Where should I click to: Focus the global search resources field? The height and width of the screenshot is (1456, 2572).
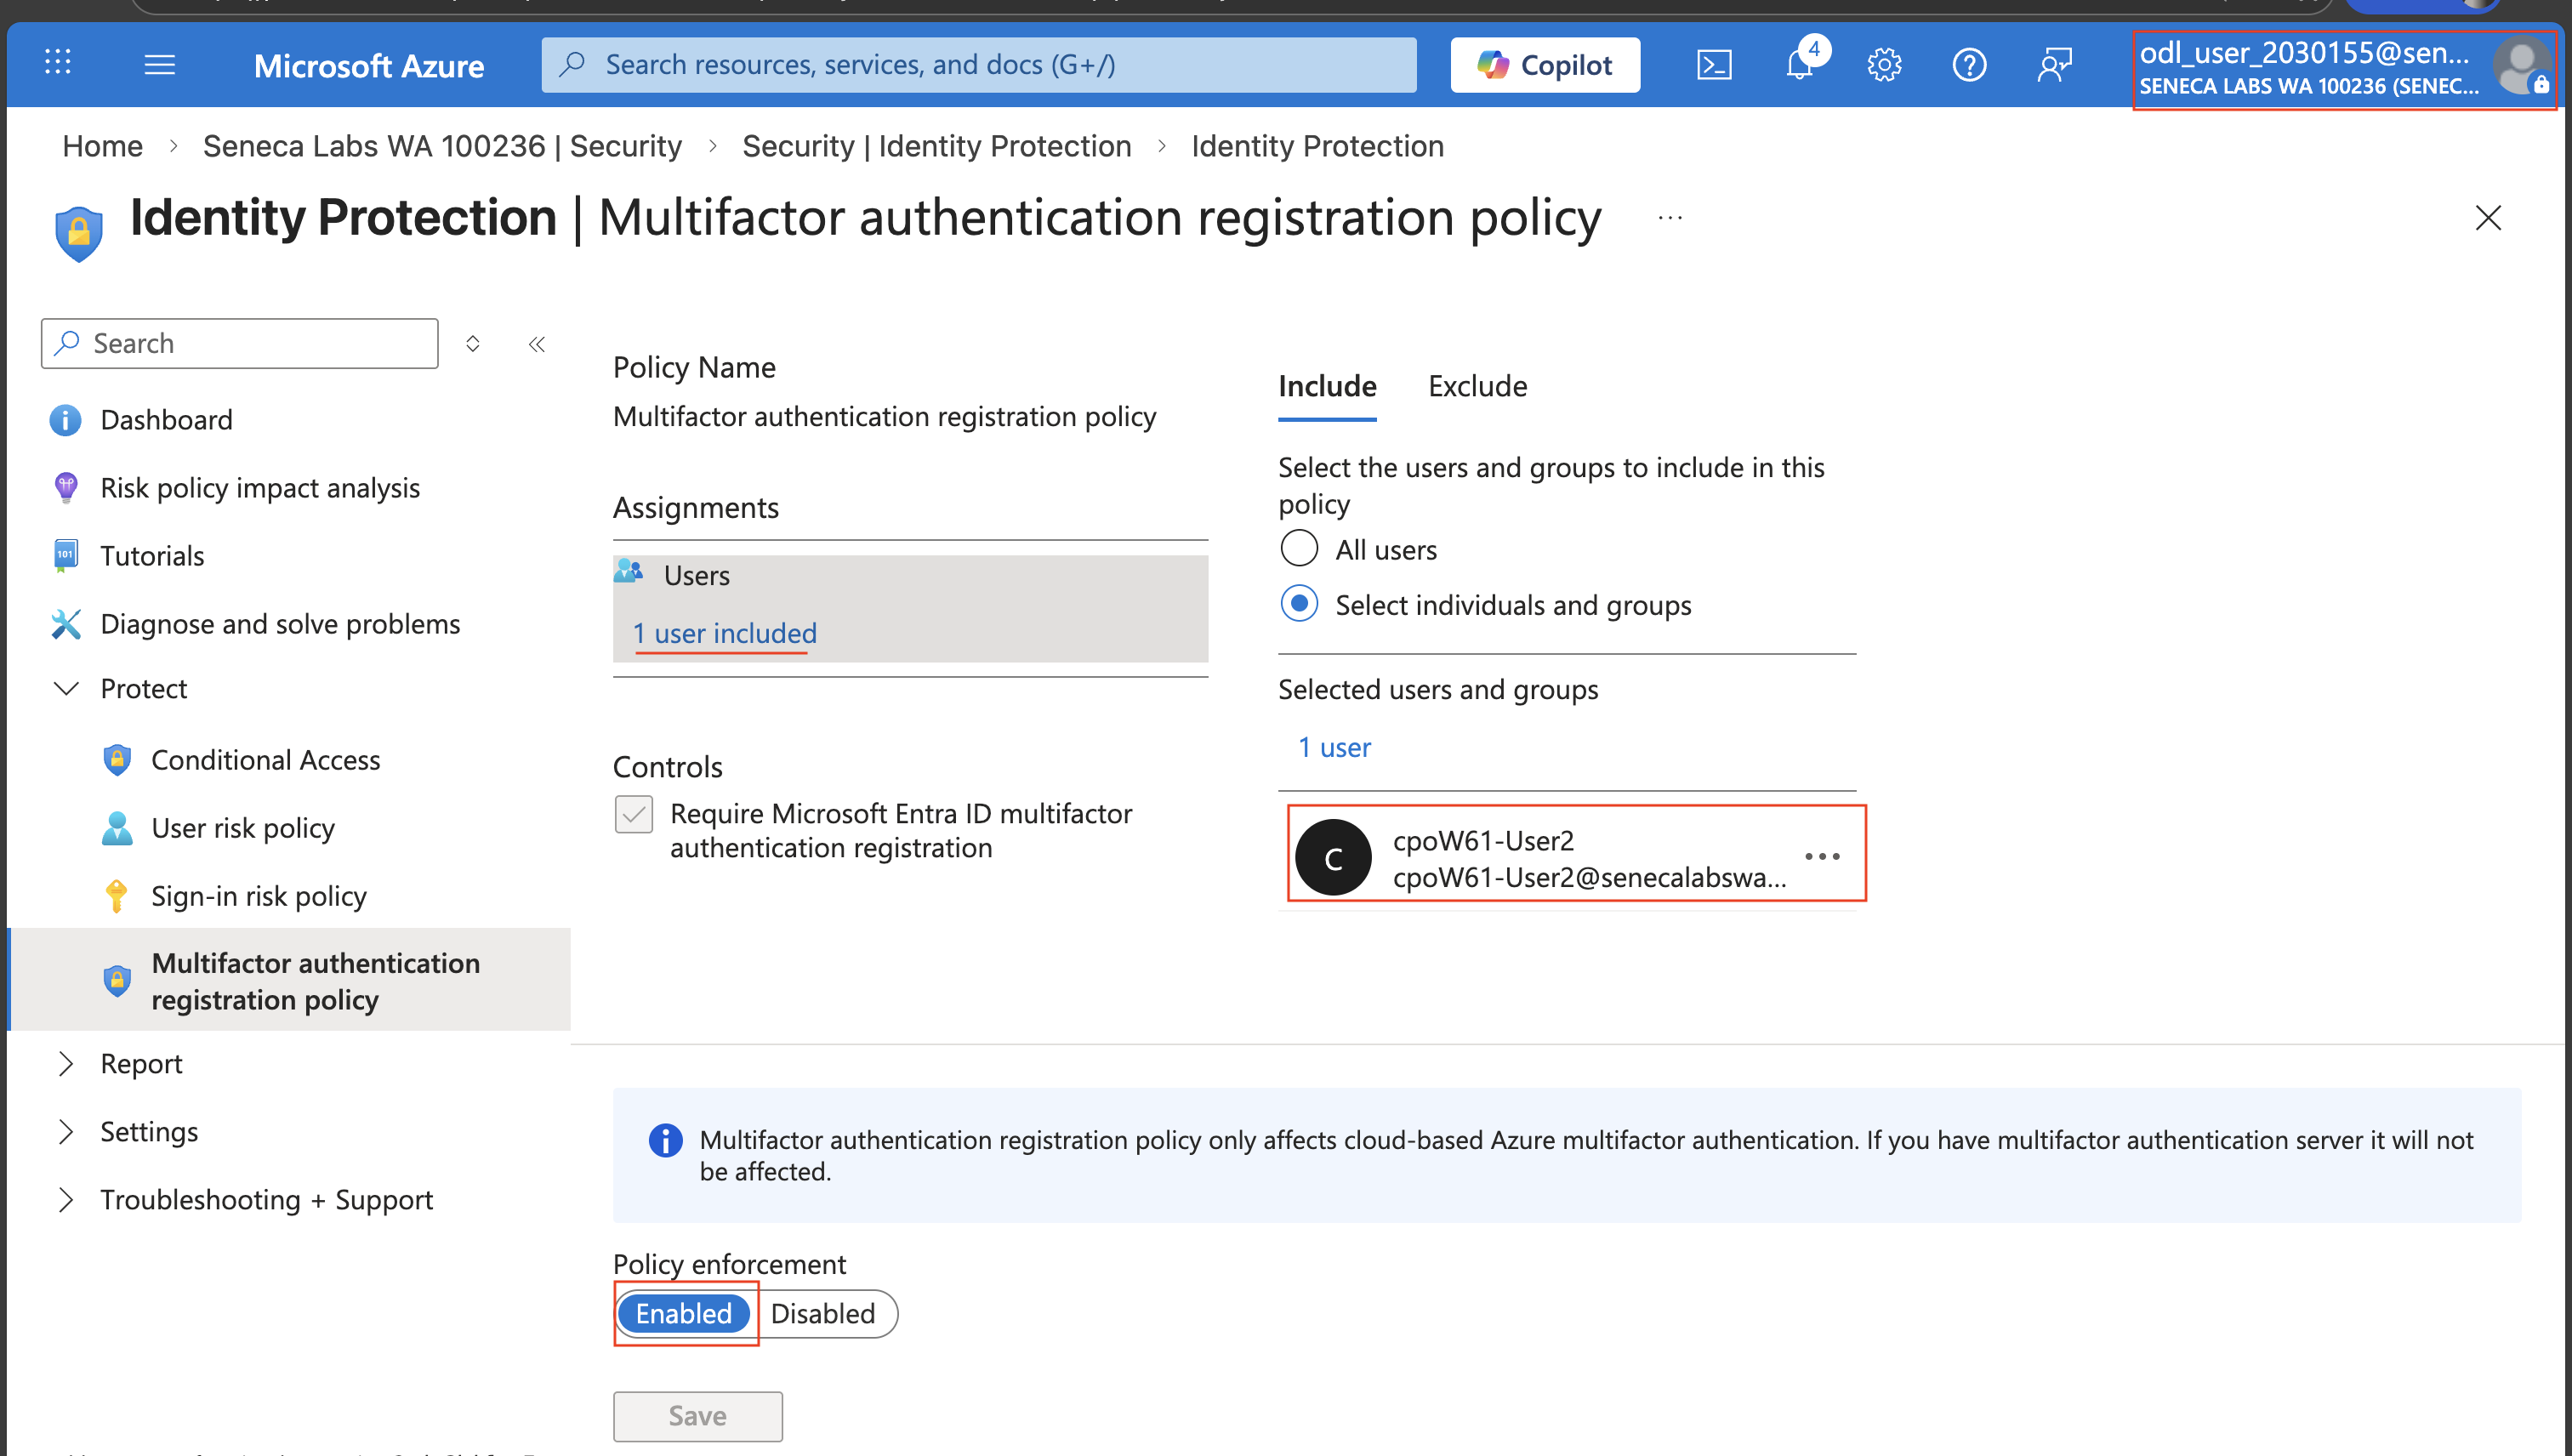point(979,65)
